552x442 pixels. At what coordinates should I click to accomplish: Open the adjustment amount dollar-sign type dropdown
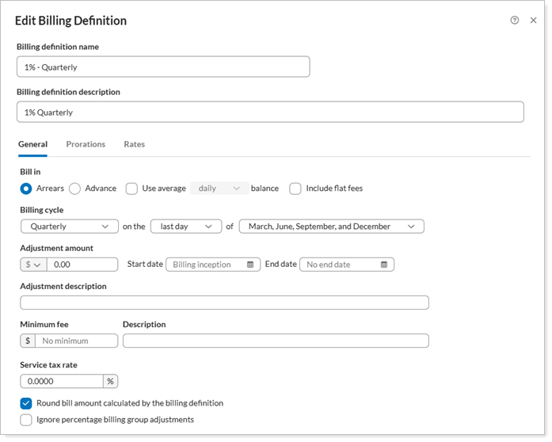(x=33, y=265)
